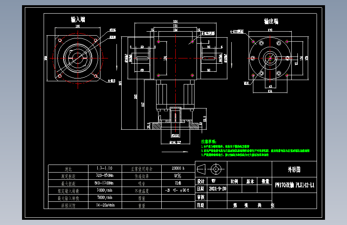Screen dimensions: 347x225
Task: Click the '速比' table cell
Action: point(68,169)
